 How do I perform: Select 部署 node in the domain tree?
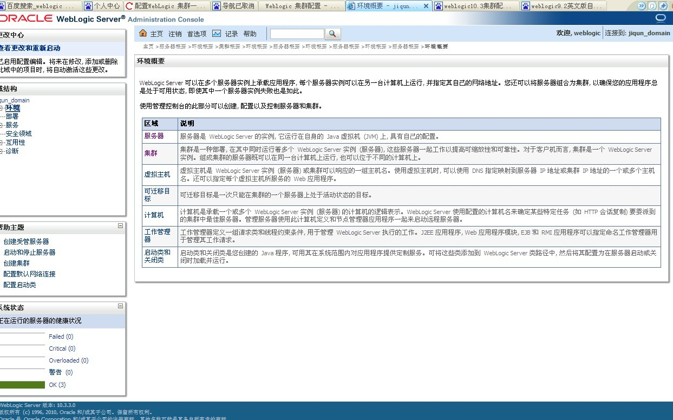click(x=12, y=116)
